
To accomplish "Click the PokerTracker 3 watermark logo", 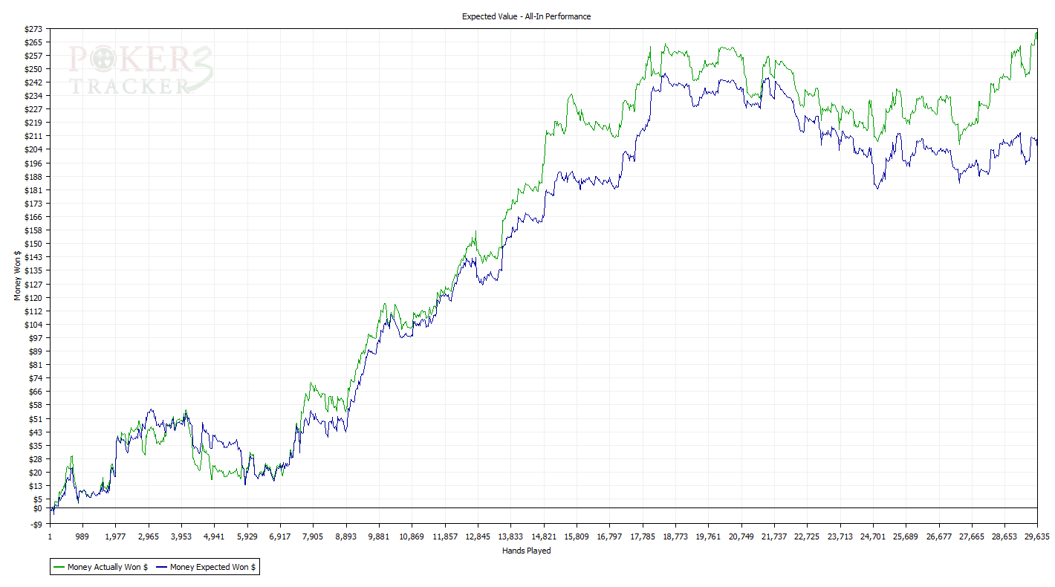I will pos(141,70).
